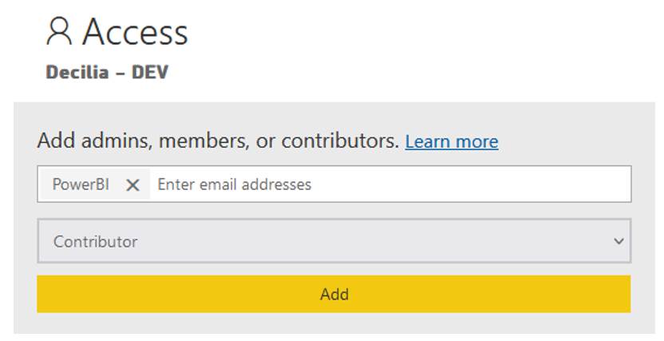Click the chevron arrow on role selector
Image resolution: width=664 pixels, height=341 pixels.
[x=619, y=241]
